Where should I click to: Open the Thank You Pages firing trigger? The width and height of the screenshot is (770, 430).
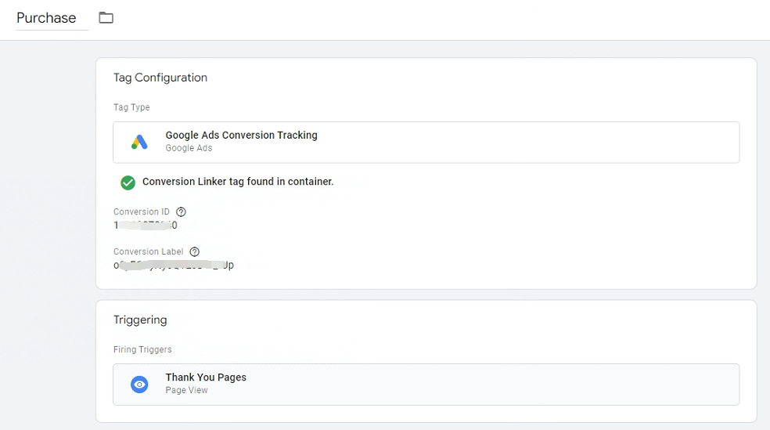click(426, 385)
